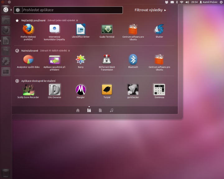Launch the Barvy application
The width and height of the screenshot is (224, 179).
[81, 61]
